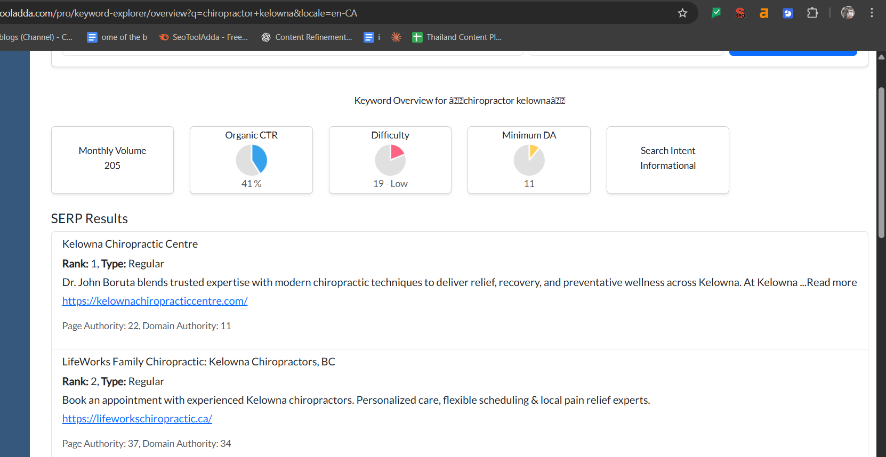Open the kelownachiropracticcentre.com link
This screenshot has height=457, width=886.
click(155, 301)
